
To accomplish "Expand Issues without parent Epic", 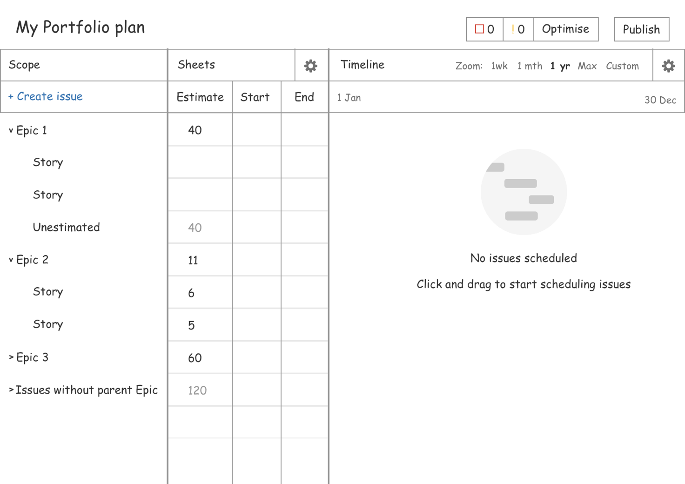I will pyautogui.click(x=10, y=390).
